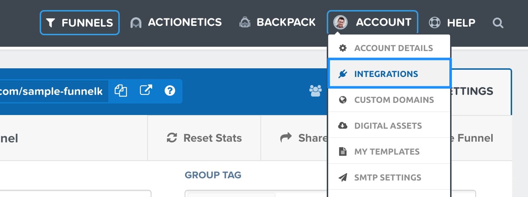528x197 pixels.
Task: Open the Help menu
Action: coord(452,23)
